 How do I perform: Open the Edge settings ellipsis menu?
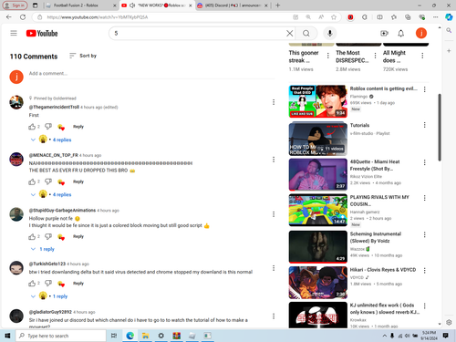(436, 17)
